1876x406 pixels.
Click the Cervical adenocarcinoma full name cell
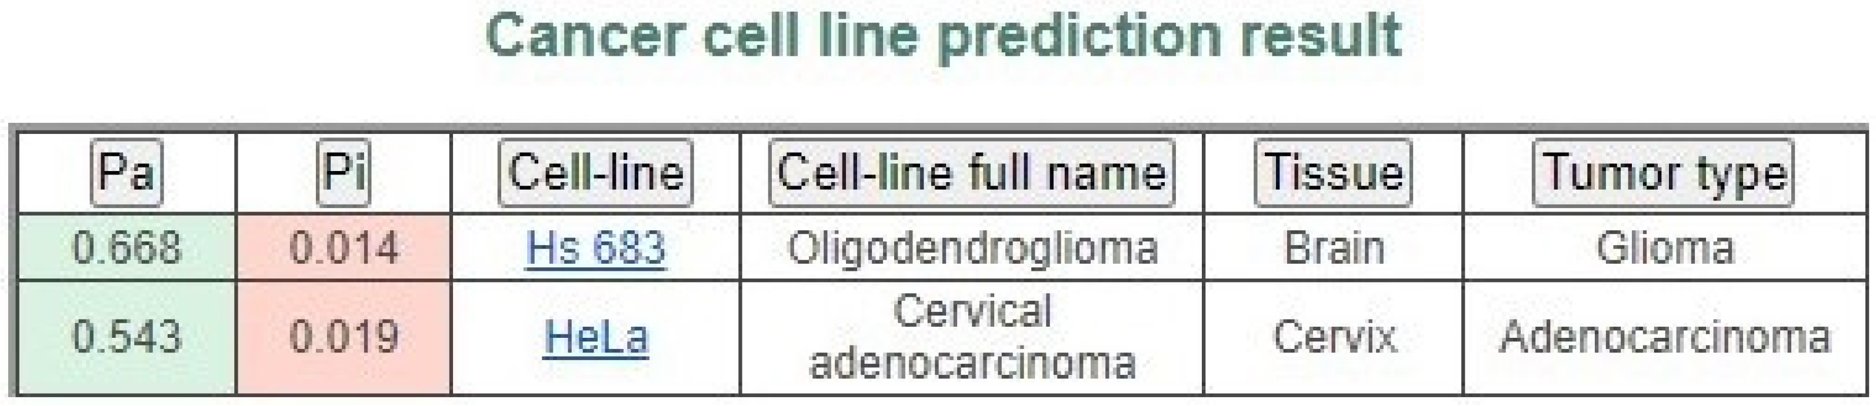pyautogui.click(x=971, y=338)
